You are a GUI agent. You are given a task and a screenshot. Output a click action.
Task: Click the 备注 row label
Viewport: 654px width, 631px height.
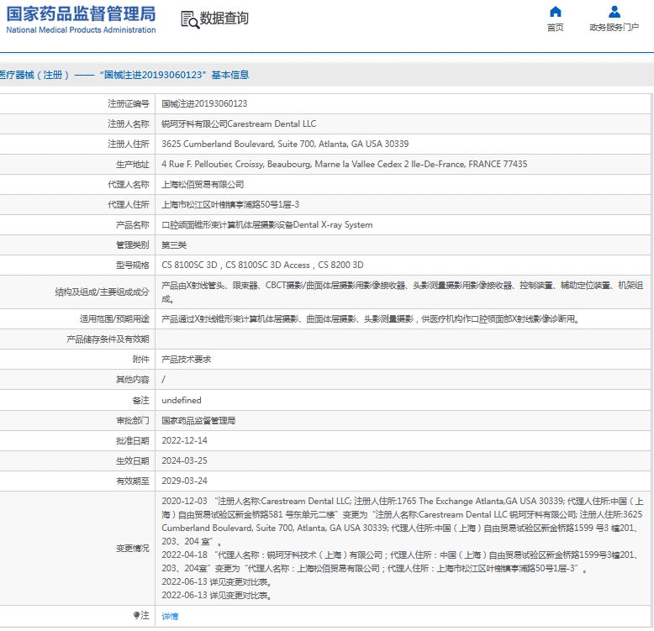pos(140,400)
